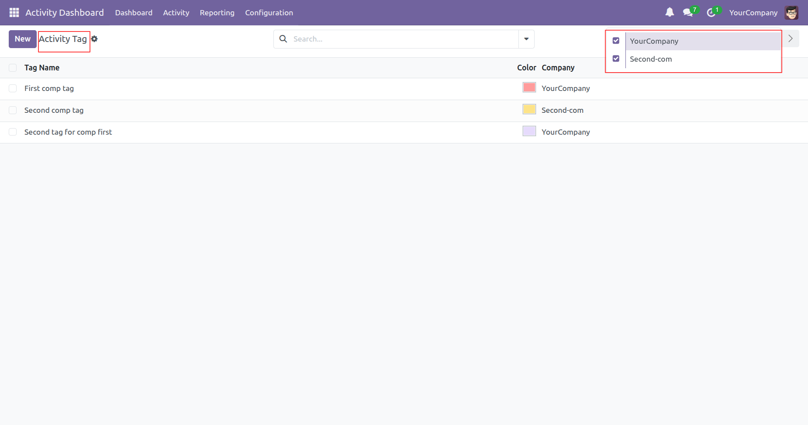Open the Configuration menu
808x425 pixels.
click(x=269, y=13)
